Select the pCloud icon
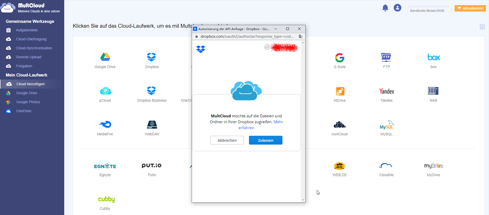489x215 pixels. coord(105,91)
